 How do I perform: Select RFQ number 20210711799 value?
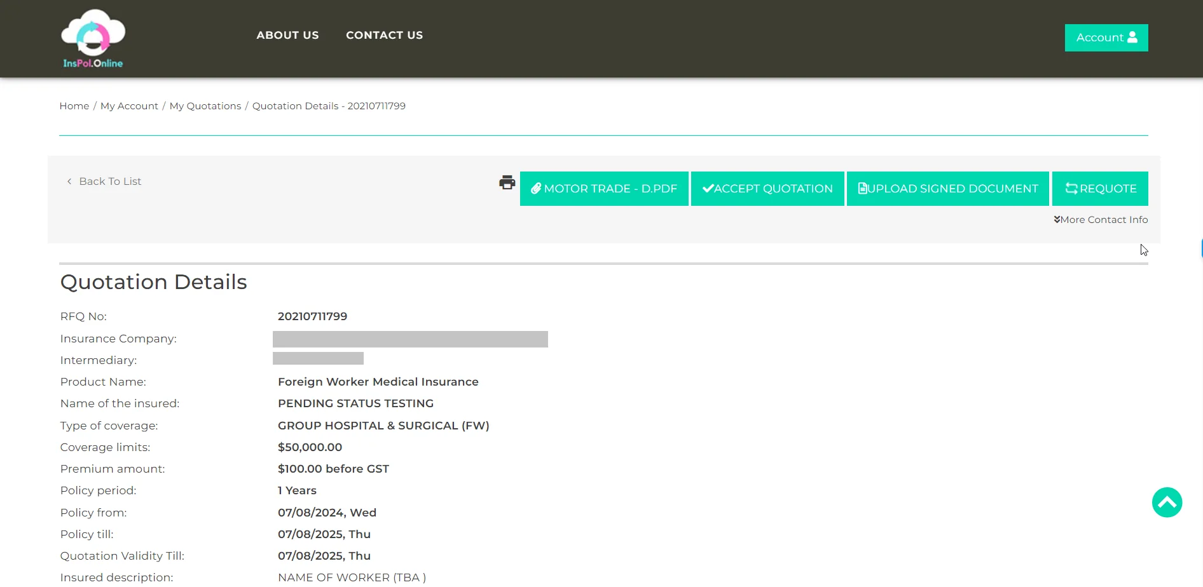(312, 316)
